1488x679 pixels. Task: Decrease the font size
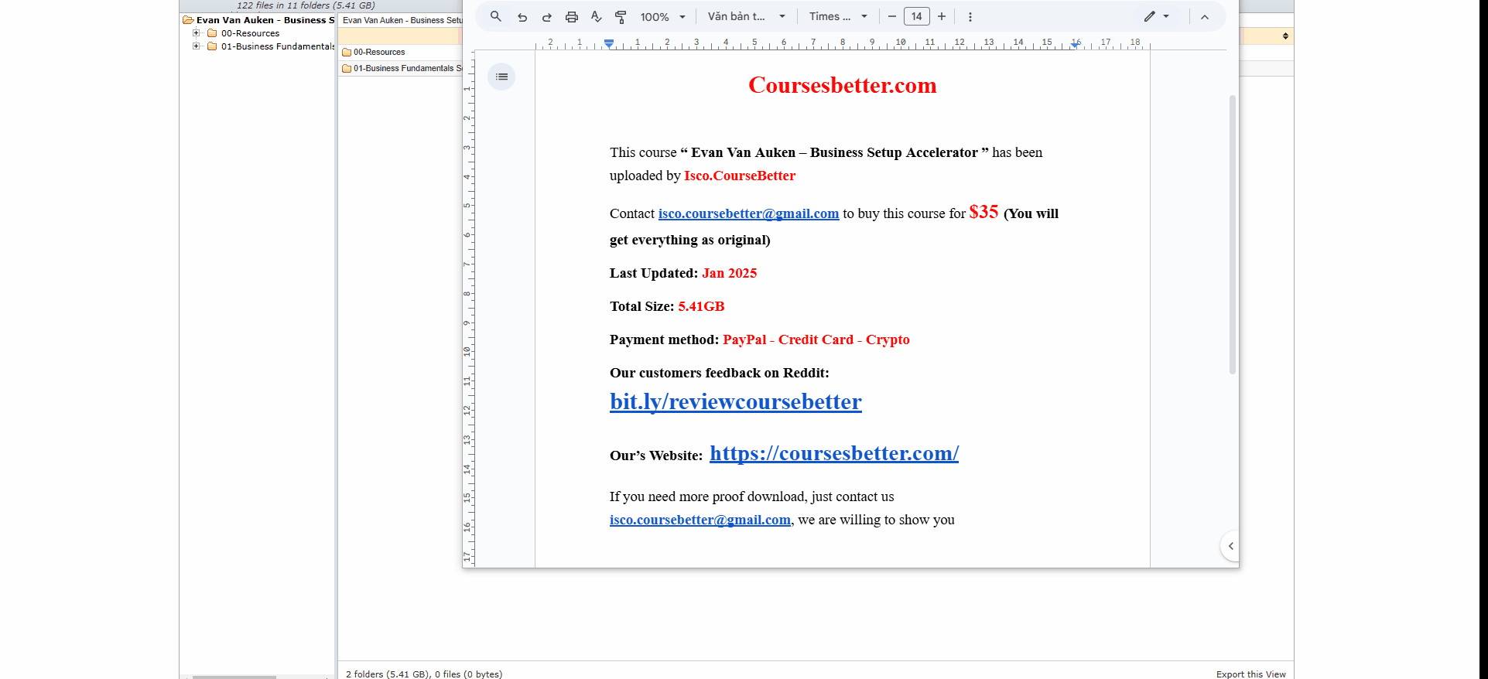coord(891,16)
